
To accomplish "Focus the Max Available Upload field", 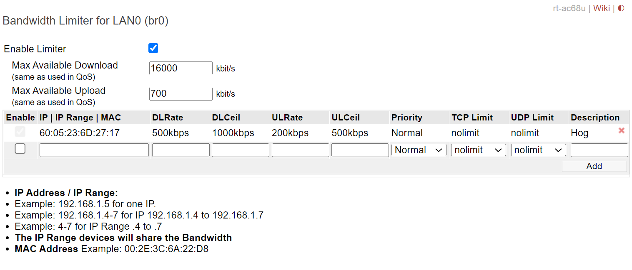I will tap(181, 93).
